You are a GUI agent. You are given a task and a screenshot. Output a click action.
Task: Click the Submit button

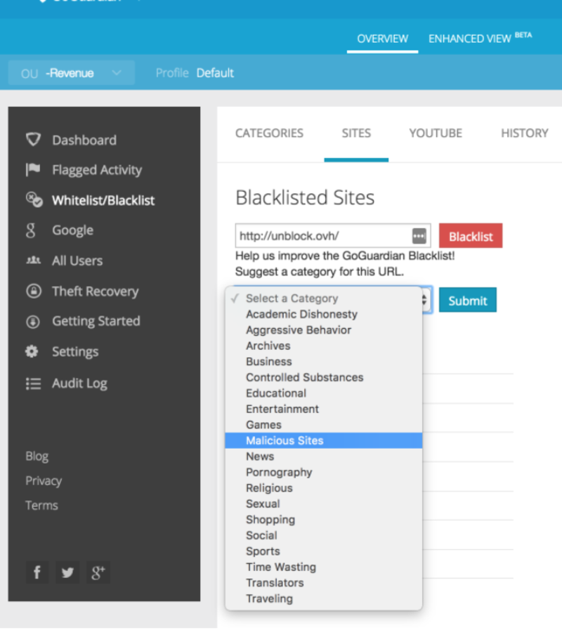468,300
